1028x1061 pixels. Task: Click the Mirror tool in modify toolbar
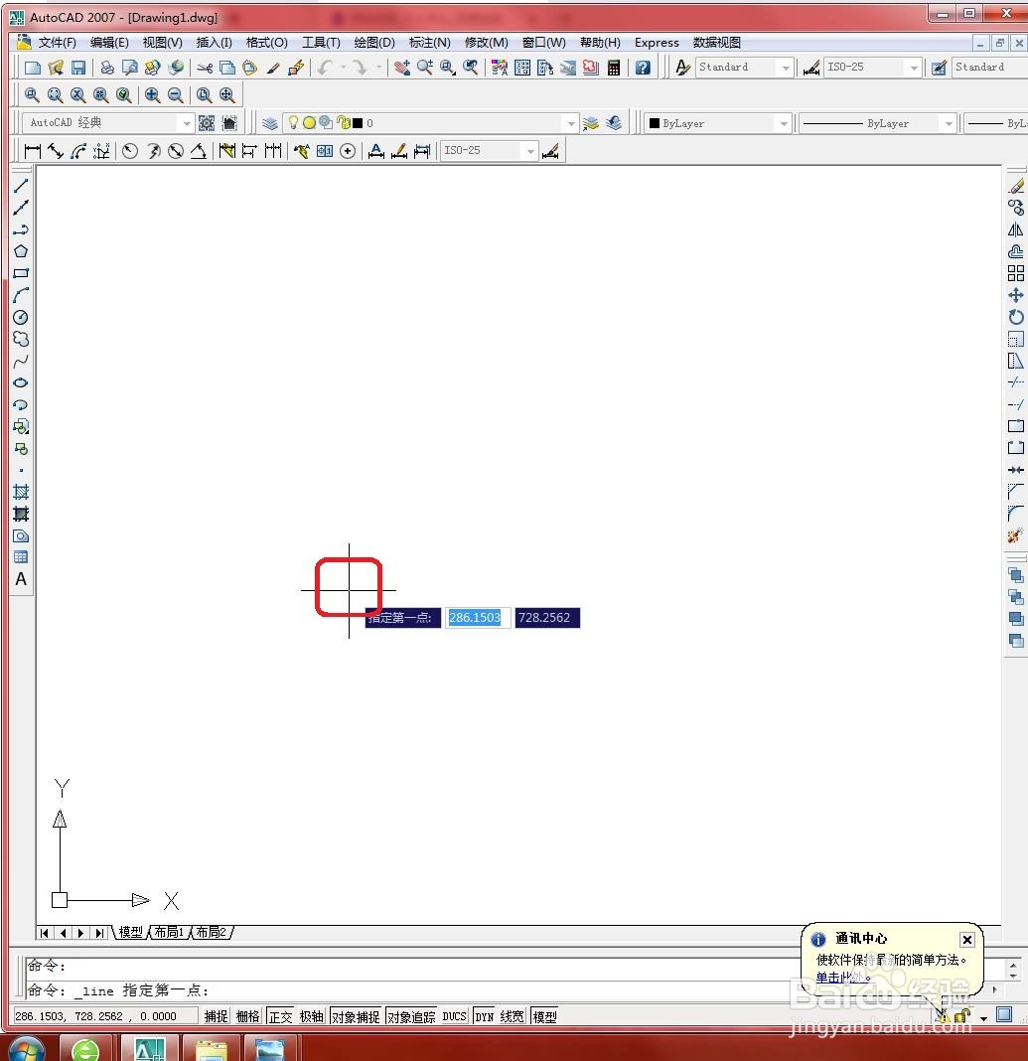coord(1016,229)
